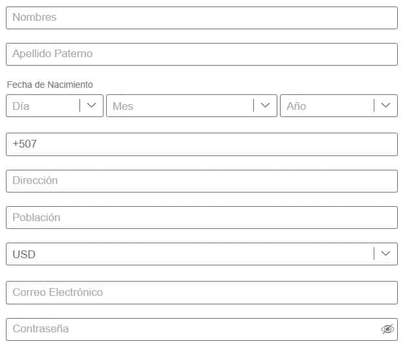Click the Fecha de Nacimiento label

point(50,85)
